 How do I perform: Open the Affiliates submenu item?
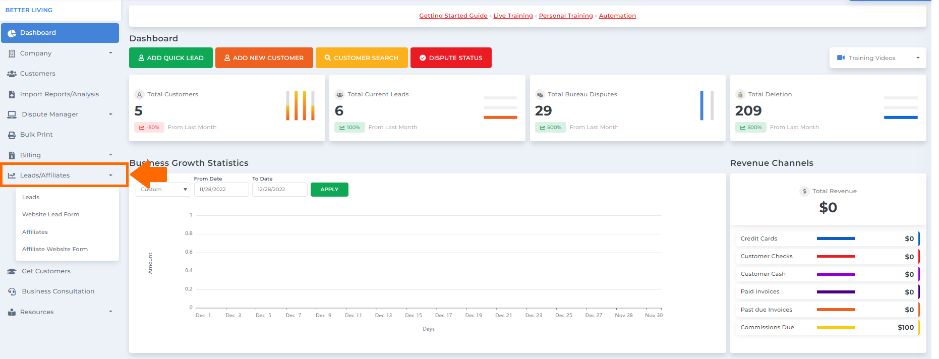35,232
